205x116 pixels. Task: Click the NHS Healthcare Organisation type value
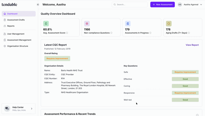click(75, 92)
